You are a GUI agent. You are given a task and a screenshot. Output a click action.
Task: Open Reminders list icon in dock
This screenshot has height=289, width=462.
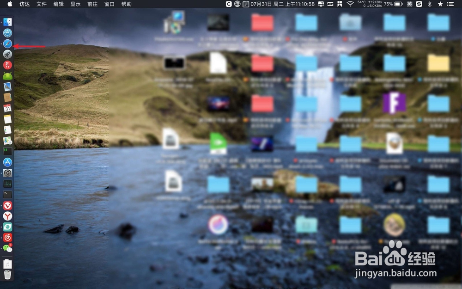(x=7, y=130)
